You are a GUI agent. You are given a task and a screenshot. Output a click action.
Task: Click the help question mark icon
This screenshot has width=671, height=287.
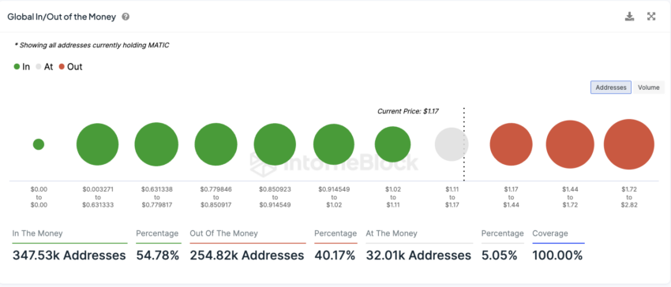126,17
